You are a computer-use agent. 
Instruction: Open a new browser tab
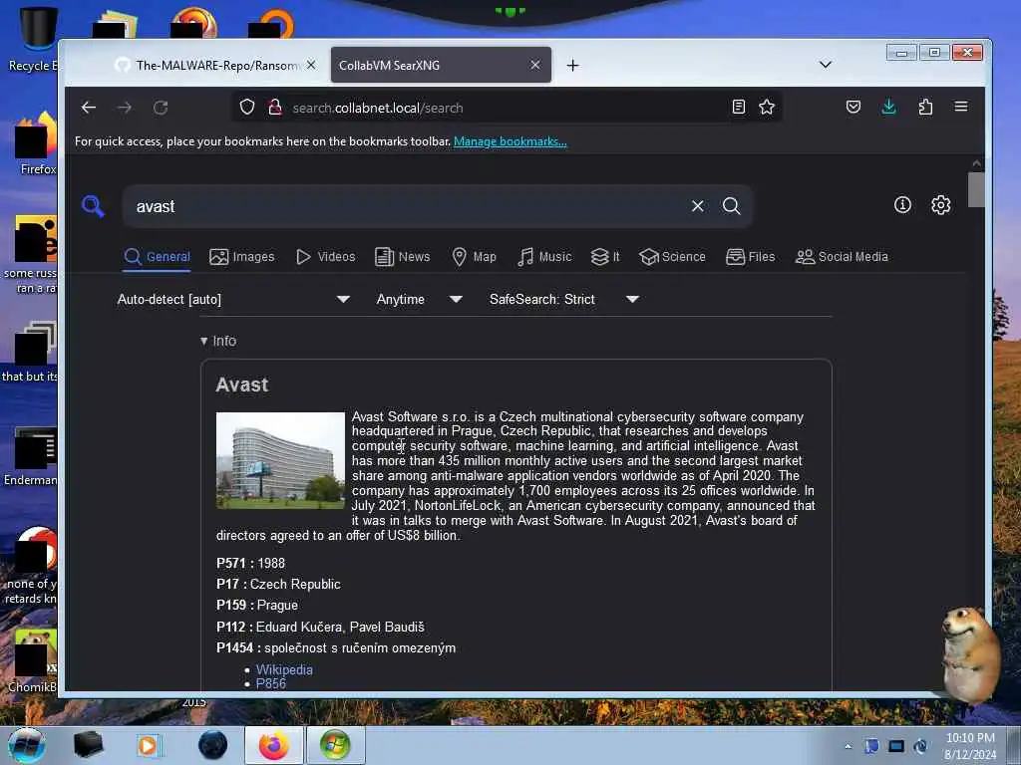point(572,65)
